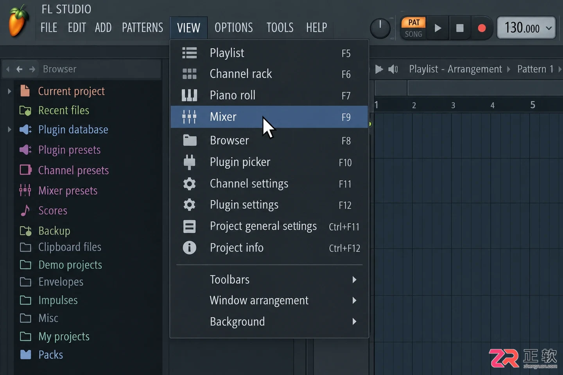Click the Project info icon

coord(190,248)
